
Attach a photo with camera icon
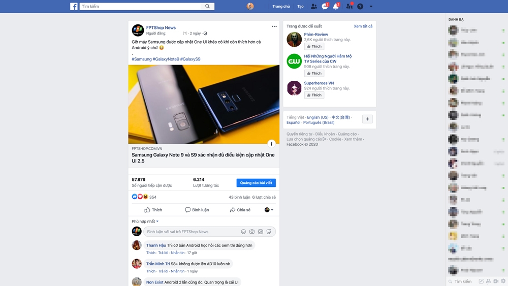click(252, 232)
